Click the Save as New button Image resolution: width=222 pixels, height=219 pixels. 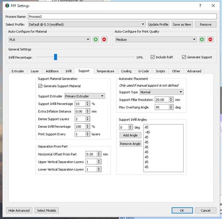click(x=182, y=24)
